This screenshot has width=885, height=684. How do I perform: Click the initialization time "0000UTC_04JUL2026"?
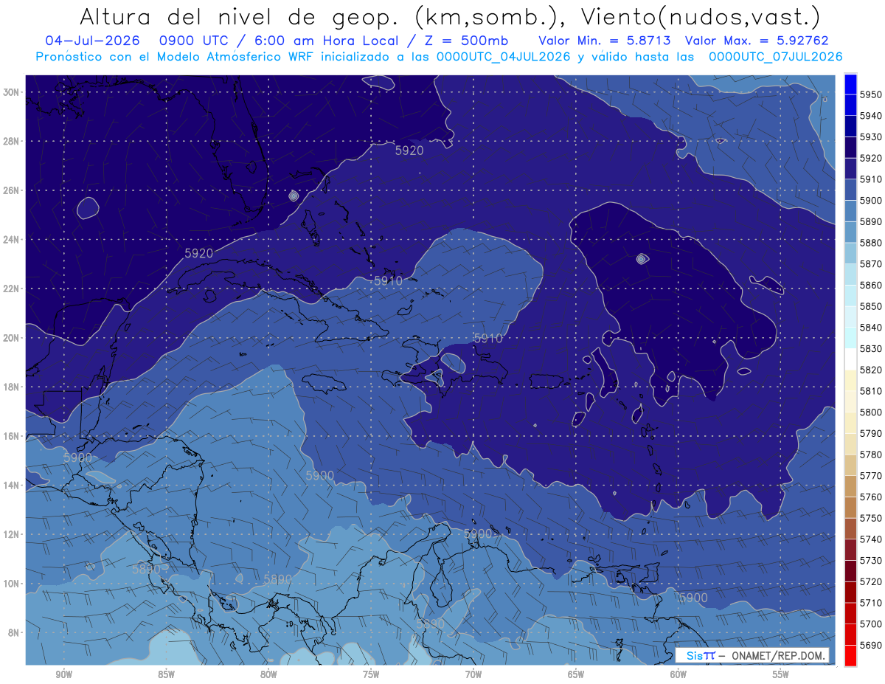pyautogui.click(x=503, y=56)
